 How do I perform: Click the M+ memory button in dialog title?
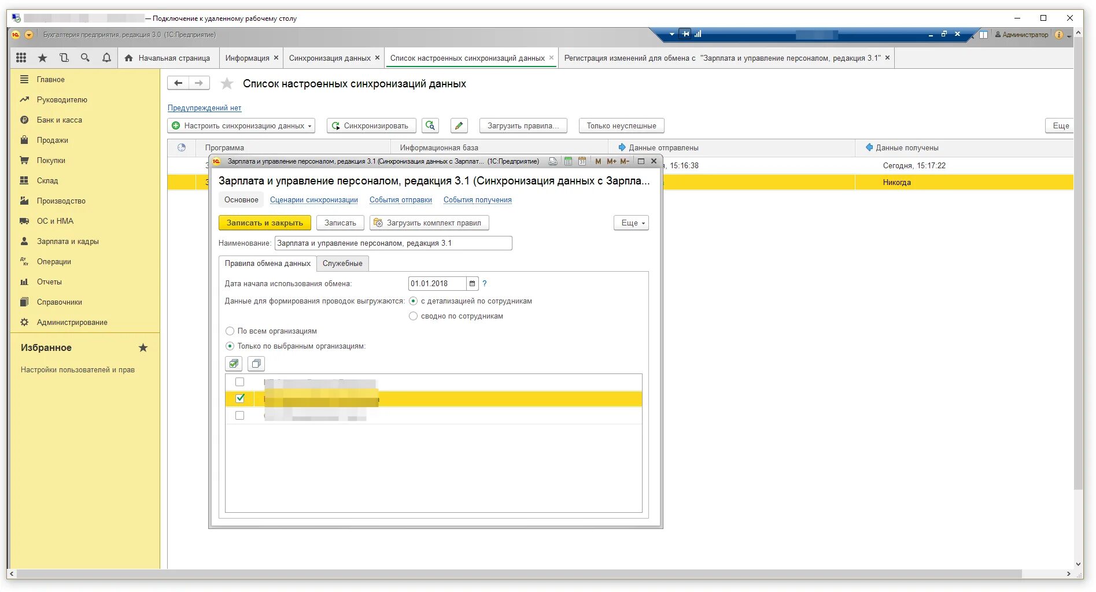pos(611,161)
